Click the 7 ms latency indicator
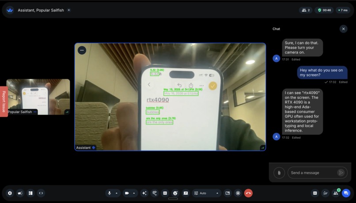The height and width of the screenshot is (203, 356). point(343,10)
